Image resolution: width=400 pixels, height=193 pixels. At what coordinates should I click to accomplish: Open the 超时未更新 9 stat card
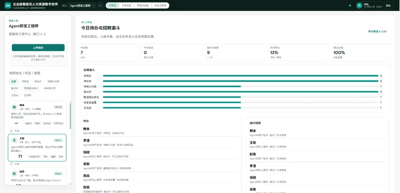[235, 53]
